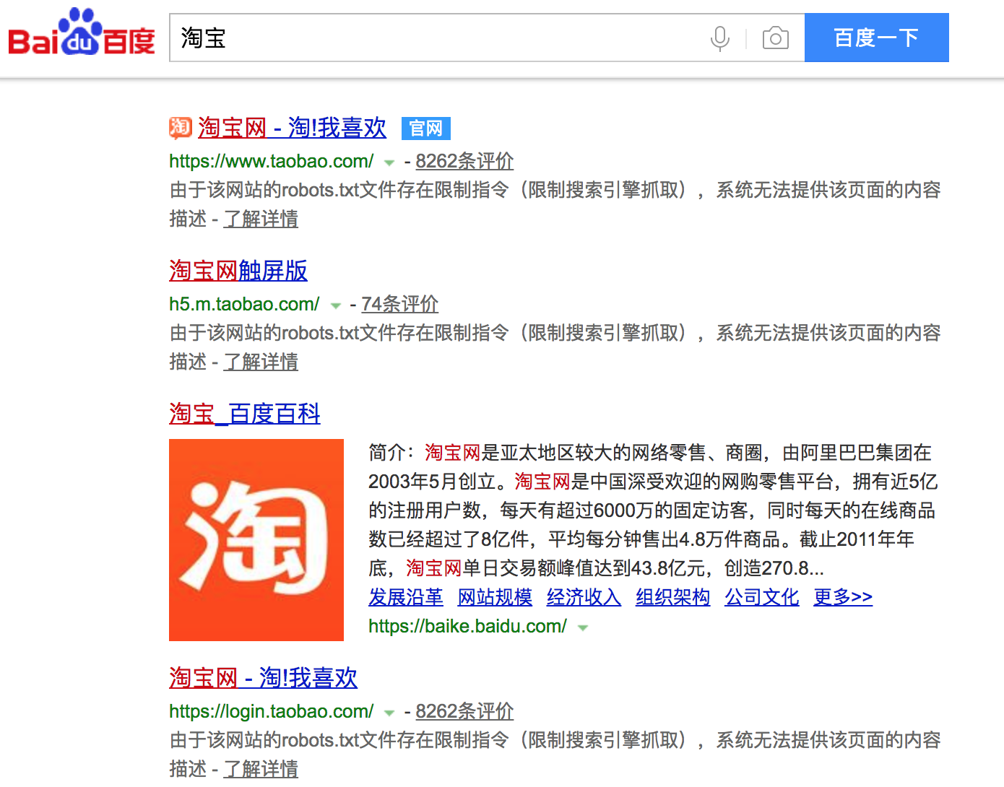The height and width of the screenshot is (787, 1004).
Task: Open the 经济收入 section link
Action: pyautogui.click(x=584, y=597)
